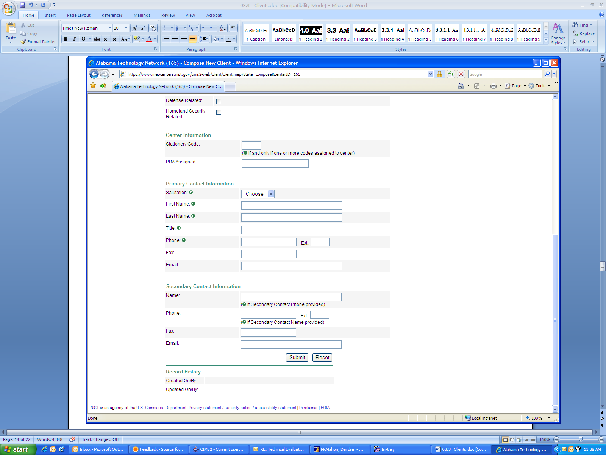This screenshot has width=606, height=455.
Task: Click the Word zoom slider handle
Action: point(581,439)
